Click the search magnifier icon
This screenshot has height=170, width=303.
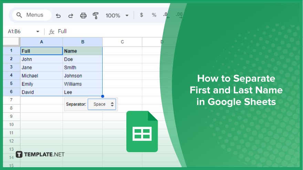[x=19, y=15]
